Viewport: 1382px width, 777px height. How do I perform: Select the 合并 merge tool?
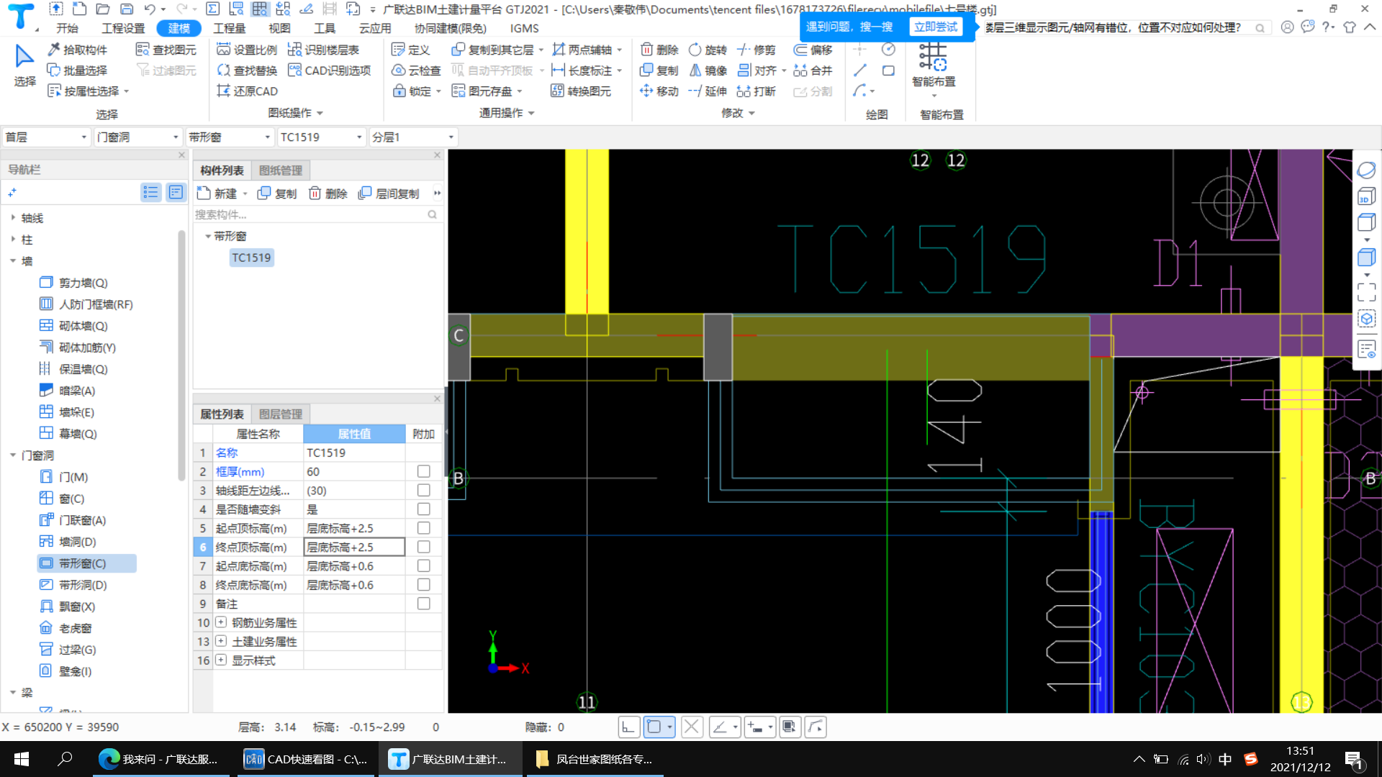[813, 71]
